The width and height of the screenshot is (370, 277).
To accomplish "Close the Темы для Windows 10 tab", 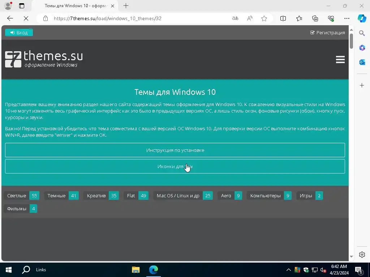I will 113,6.
